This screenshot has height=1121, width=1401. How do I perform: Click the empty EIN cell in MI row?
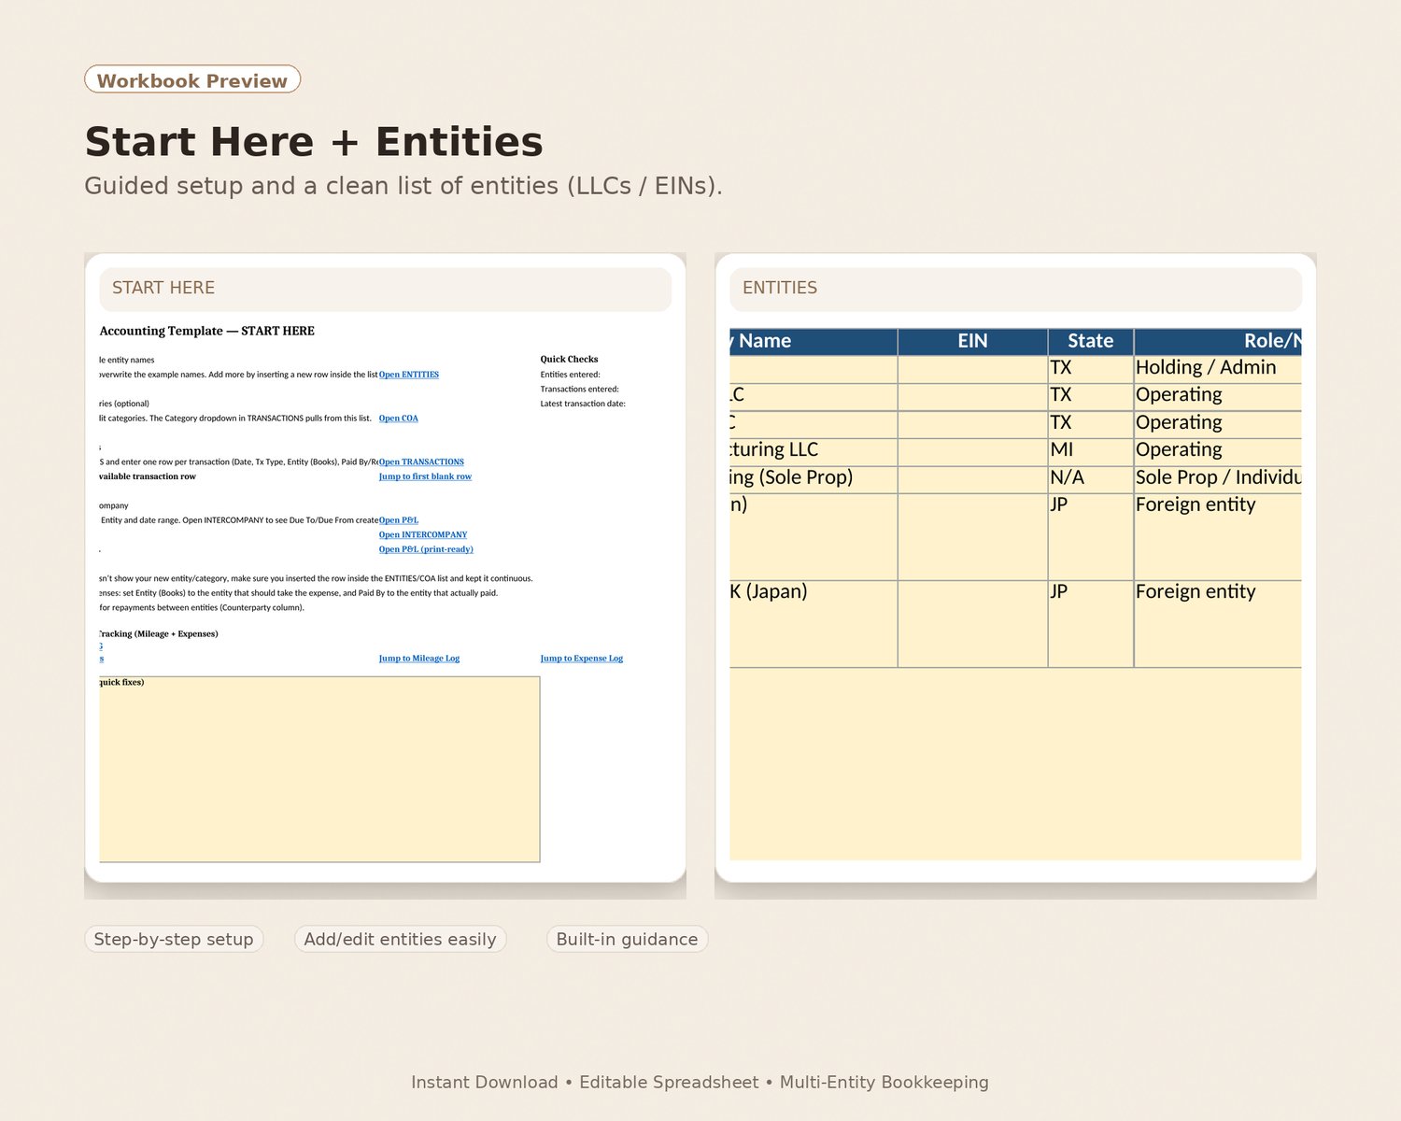(972, 450)
